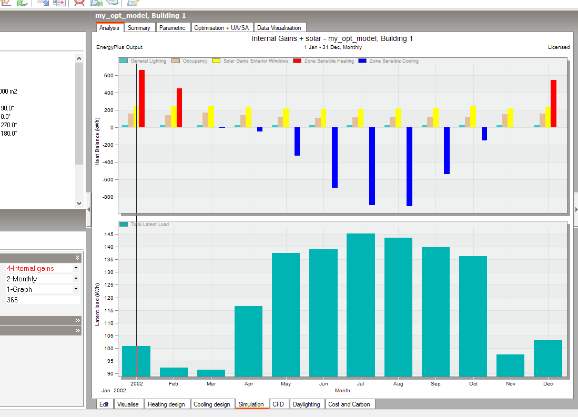Screen dimensions: 578x417
Task: Click the green curved arrow toolbar icon
Action: point(23,3)
